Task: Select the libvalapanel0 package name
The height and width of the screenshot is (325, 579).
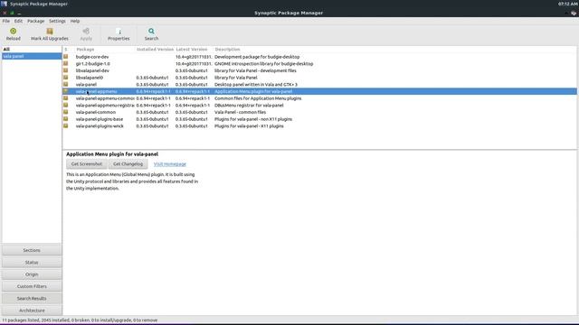Action: pos(90,78)
